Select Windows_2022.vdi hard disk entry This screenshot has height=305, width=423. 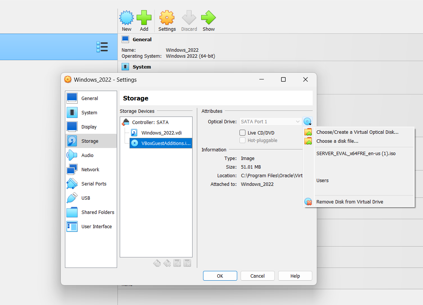(x=161, y=133)
